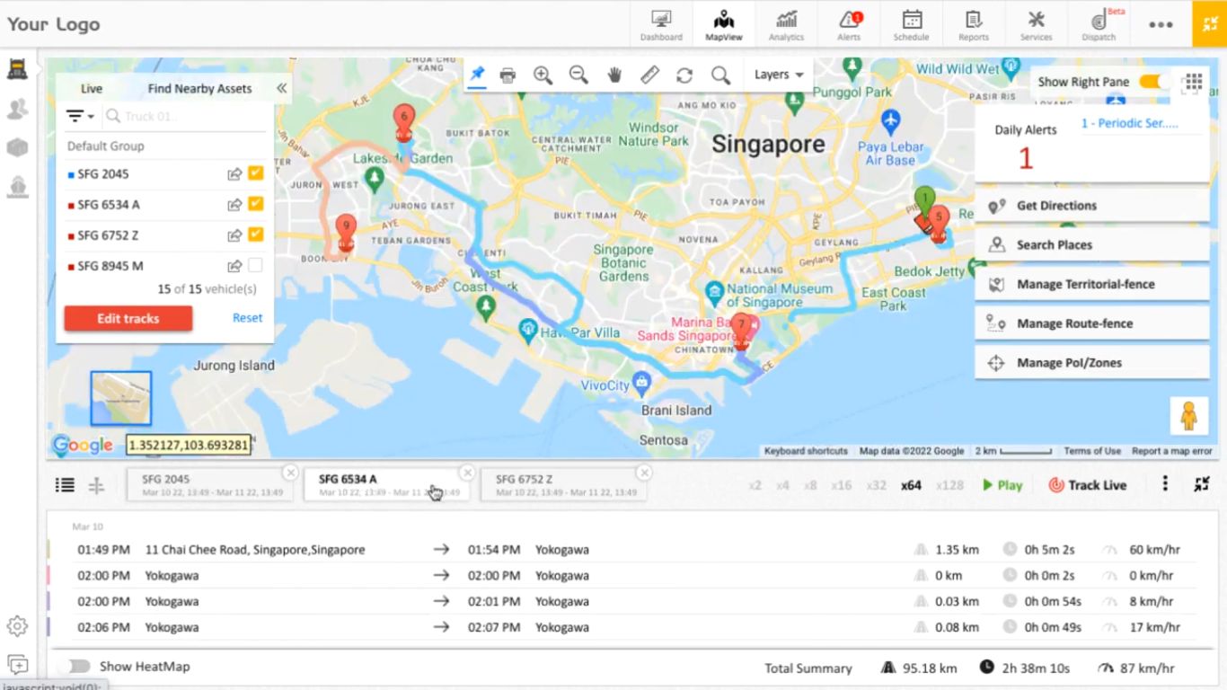Set playback speed to x2
Viewport: 1227px width, 690px height.
click(x=755, y=485)
